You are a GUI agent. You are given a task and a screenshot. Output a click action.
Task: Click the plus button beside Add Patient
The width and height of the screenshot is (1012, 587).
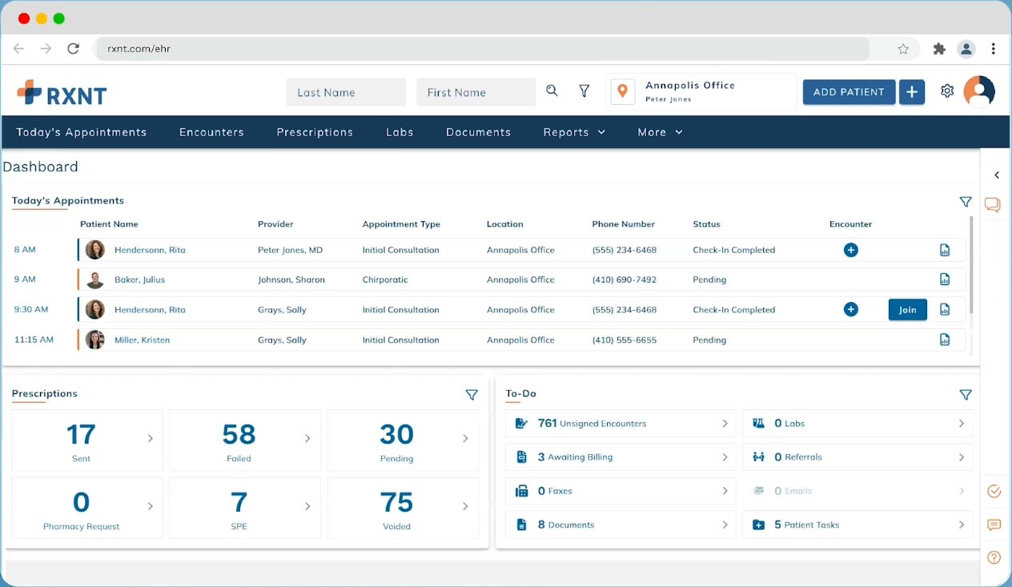tap(912, 92)
